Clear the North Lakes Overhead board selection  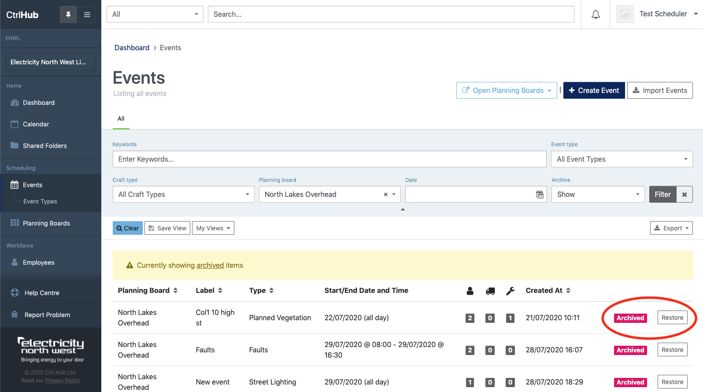click(x=385, y=195)
